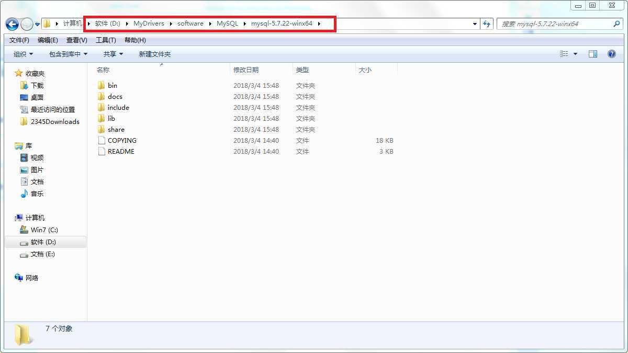The image size is (628, 353).
Task: Open the 工具(T) menu
Action: pyautogui.click(x=106, y=40)
